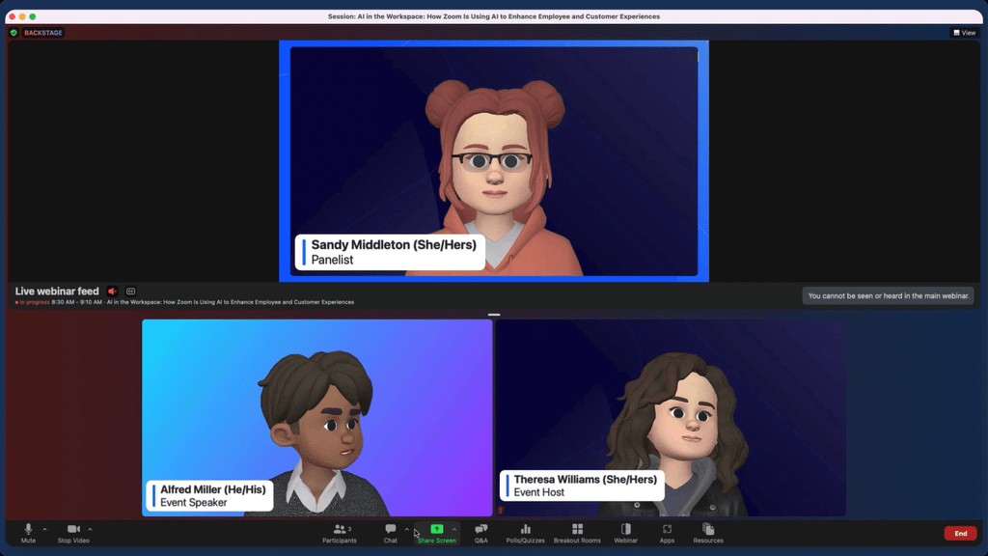Select Theresa Williams' video tile
Image resolution: width=988 pixels, height=556 pixels.
tap(672, 418)
